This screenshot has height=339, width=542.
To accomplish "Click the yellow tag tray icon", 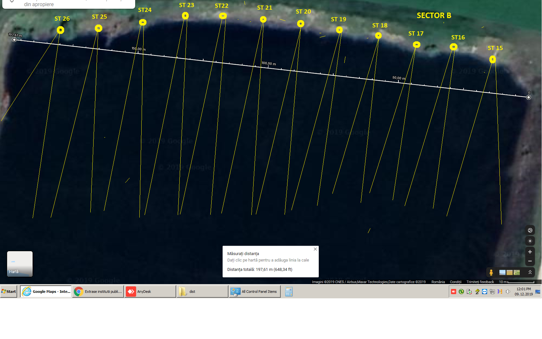I will tap(477, 292).
